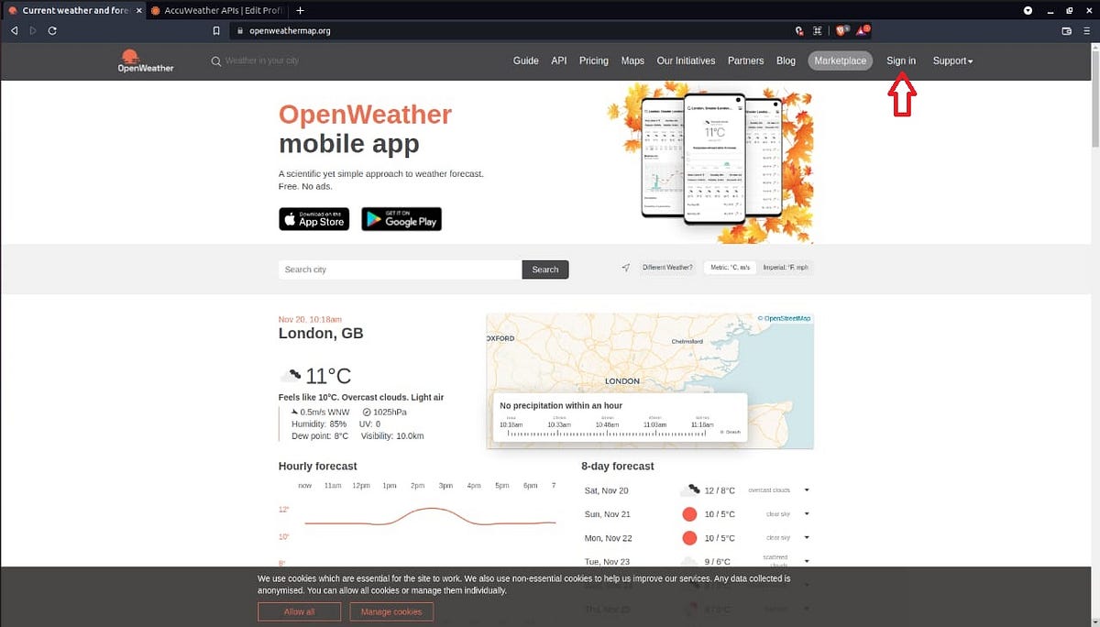Use the geolocation arrow icon near search

(625, 267)
